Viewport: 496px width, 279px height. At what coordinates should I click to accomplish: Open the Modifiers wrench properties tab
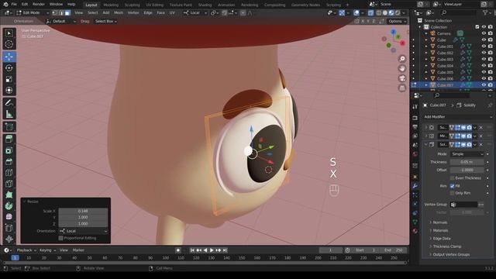pos(415,186)
